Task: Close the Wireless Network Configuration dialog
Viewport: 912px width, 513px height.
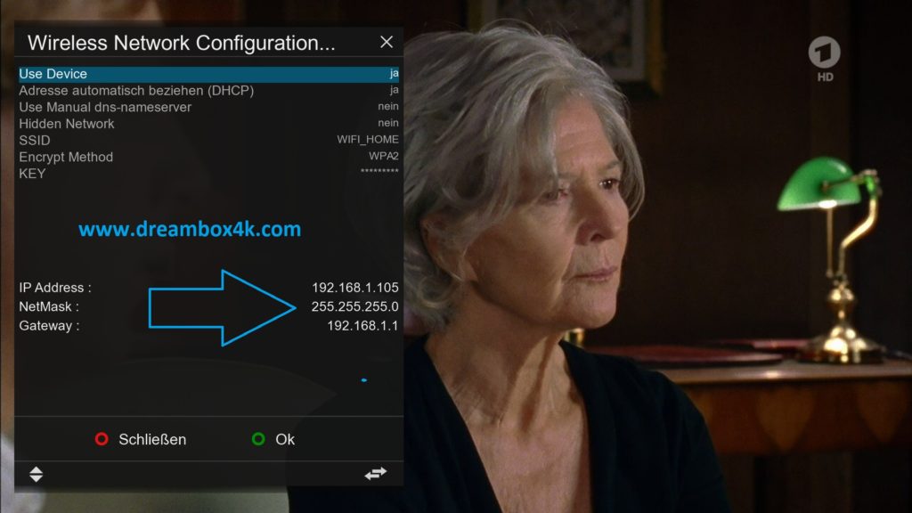Action: coord(387,42)
